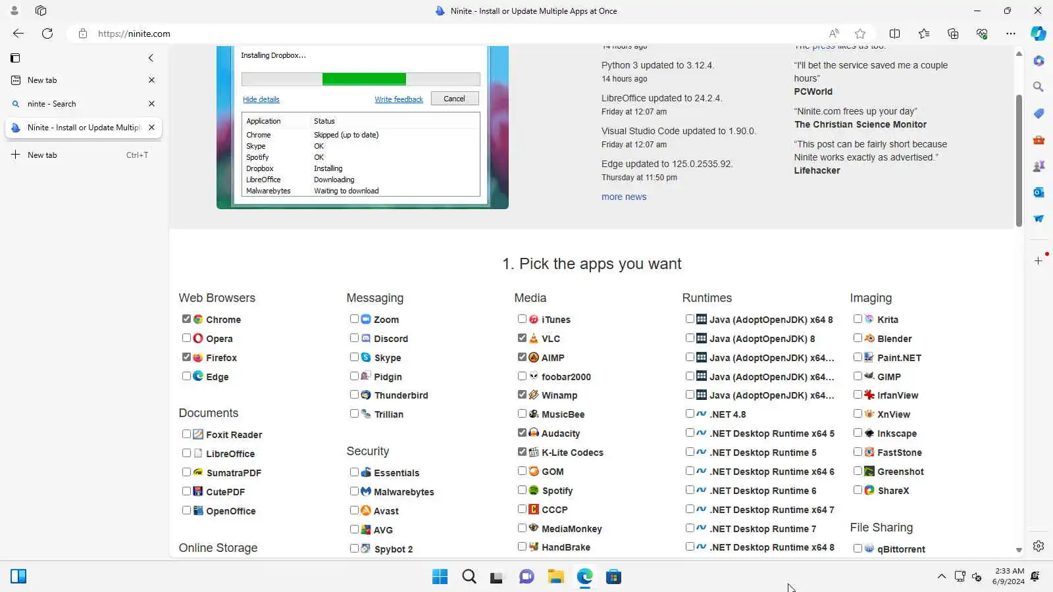Tick the Malwarebytes checkbox
This screenshot has height=592, width=1053.
tap(355, 491)
